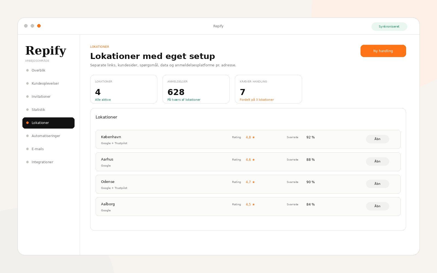Screen dimensions: 437x273
Task: Click the Synkroniseret status badge
Action: [389, 26]
